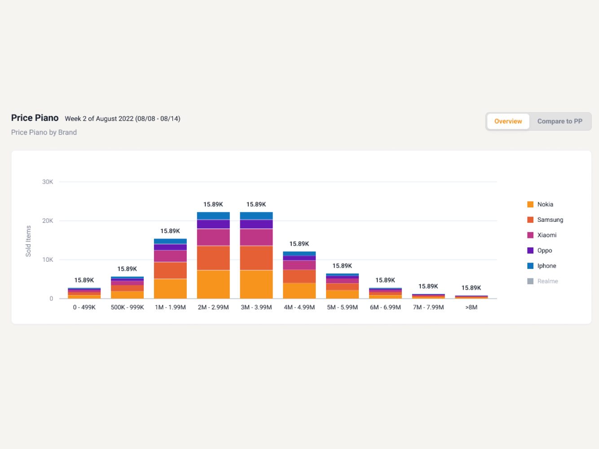Pick the purple Oppo segment in 3M - 3.99M bar

point(256,224)
